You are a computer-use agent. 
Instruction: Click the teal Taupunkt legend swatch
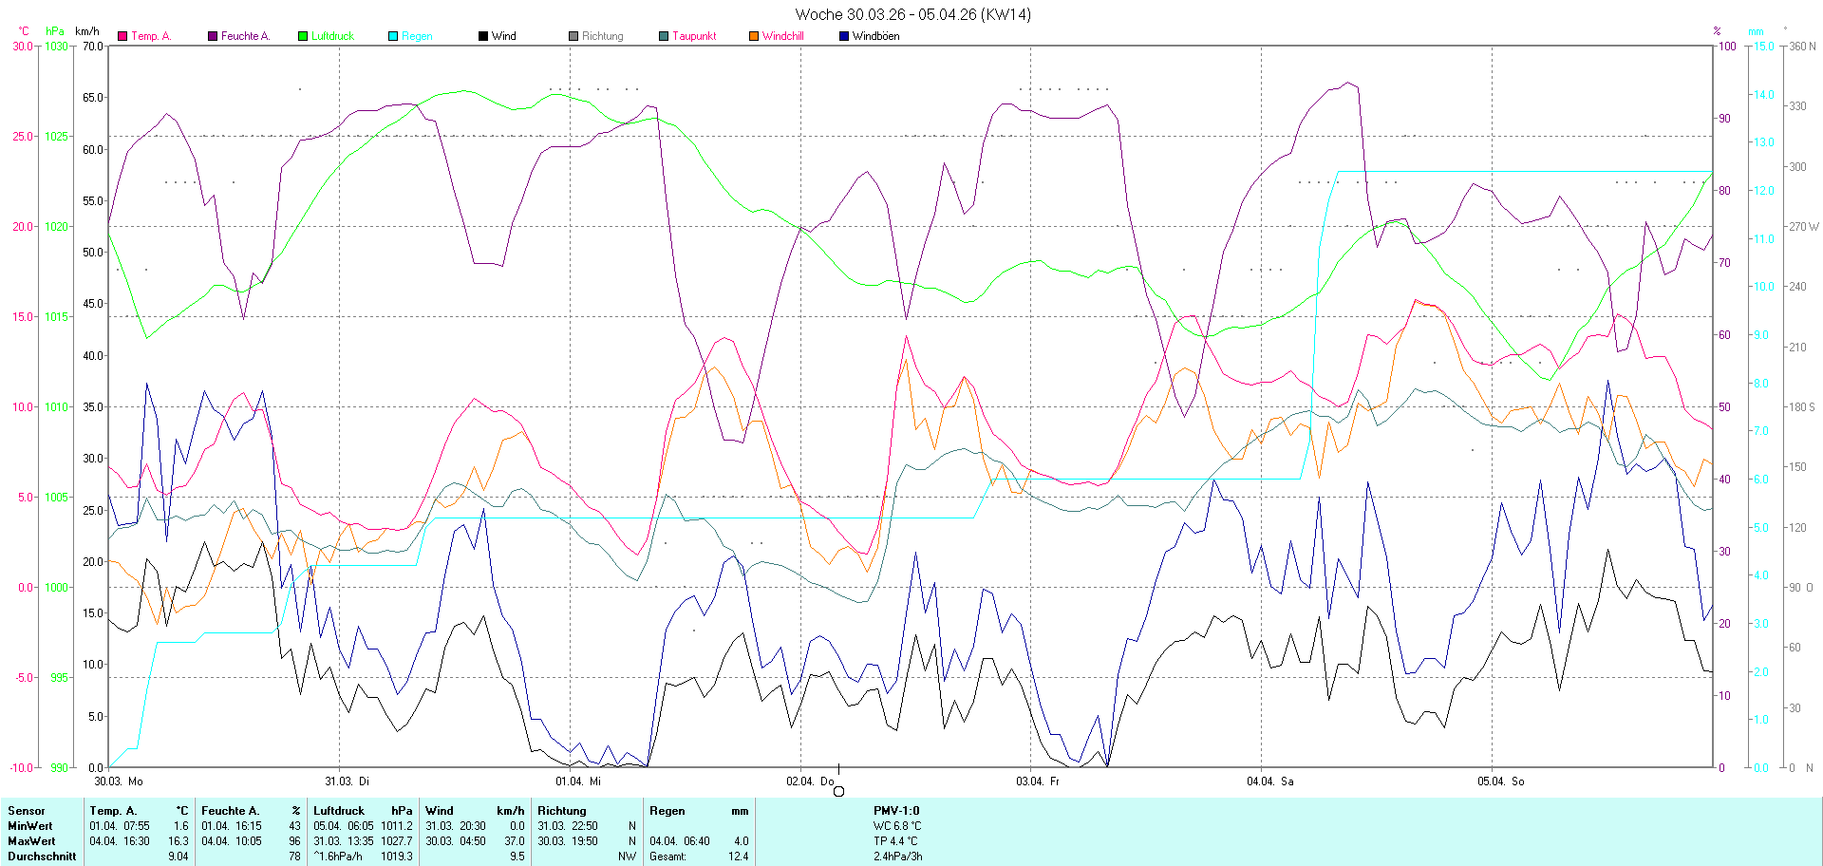coord(664,36)
